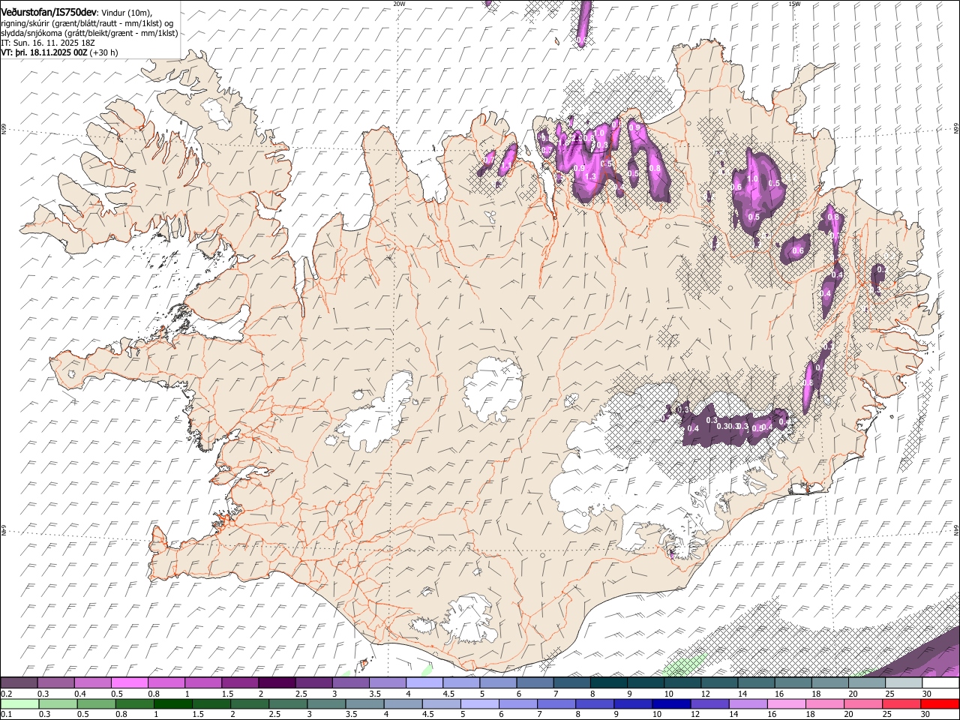Click the 20W longitude label
This screenshot has width=960, height=720.
(399, 4)
